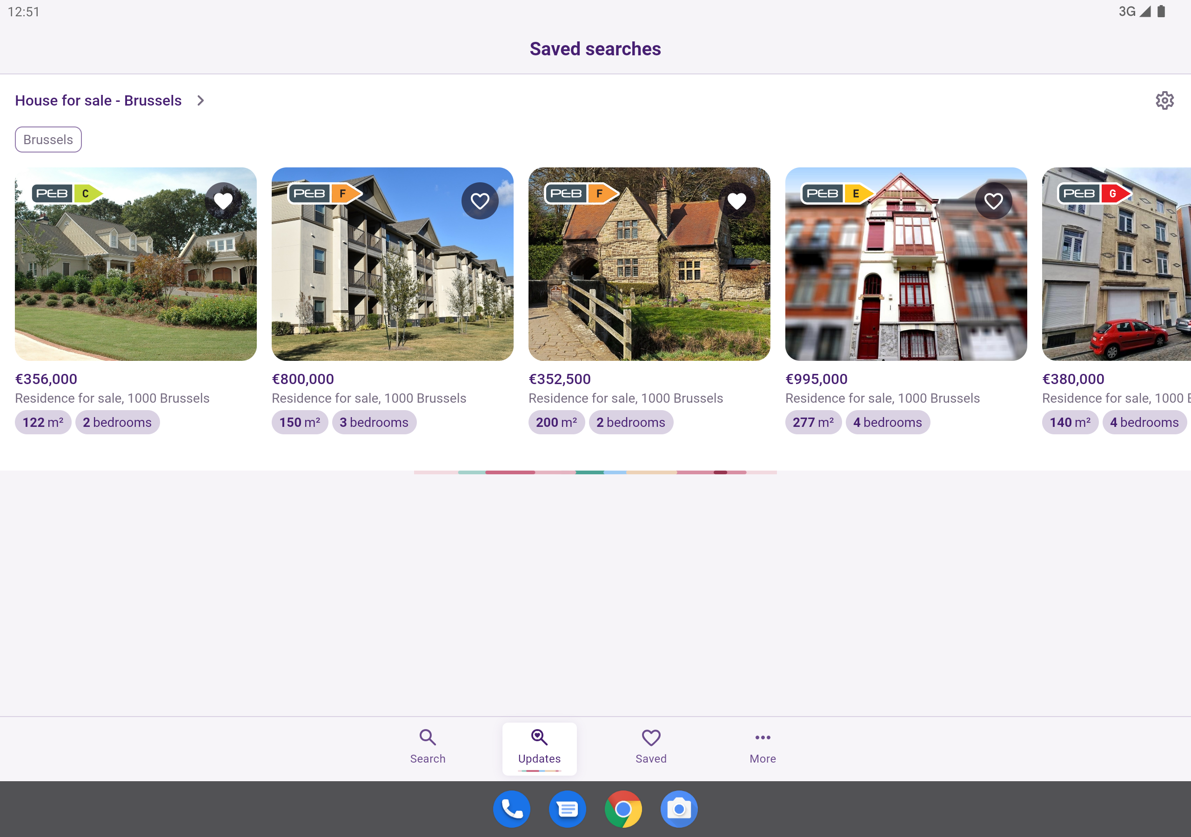Open the Search tab in bottom navigation
This screenshot has height=837, width=1191.
click(x=428, y=748)
